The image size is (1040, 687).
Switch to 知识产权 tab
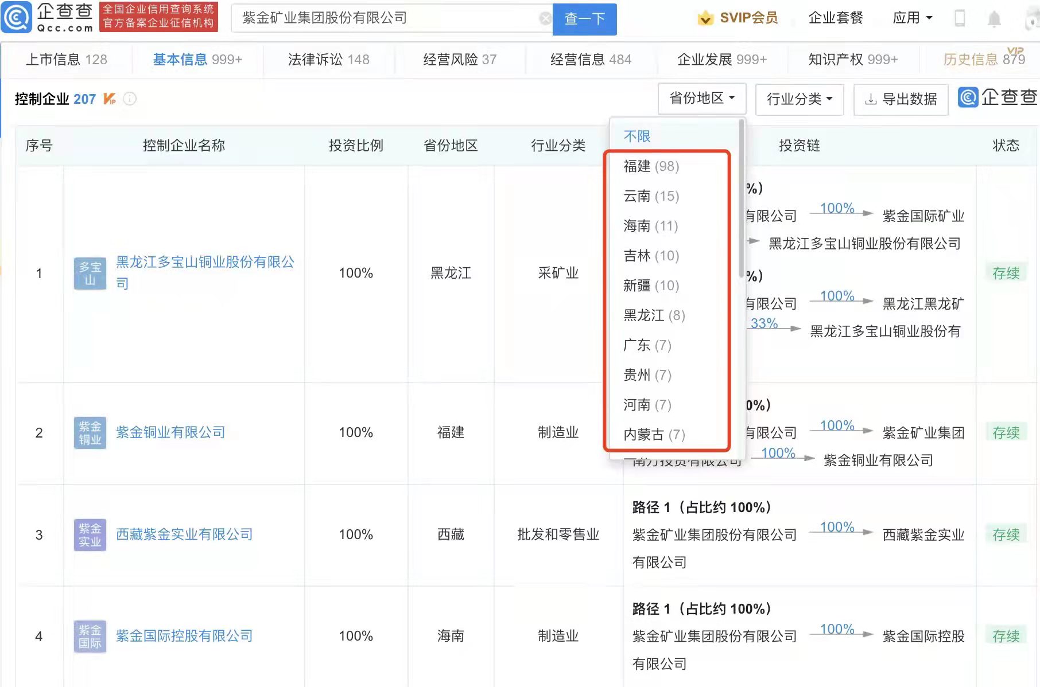[x=853, y=60]
